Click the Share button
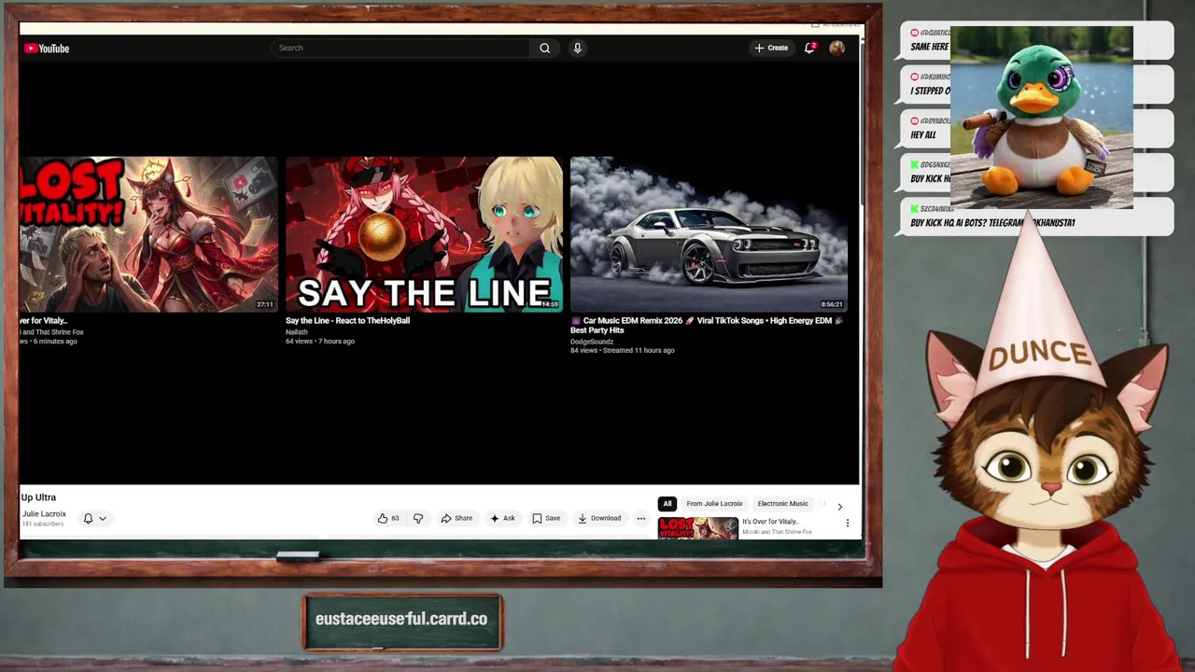The image size is (1195, 672). pos(457,518)
